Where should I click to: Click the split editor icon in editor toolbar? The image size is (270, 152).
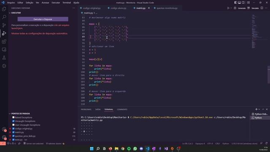pos(262,8)
